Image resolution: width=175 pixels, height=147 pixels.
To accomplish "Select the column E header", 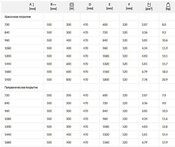I will 109,6.
